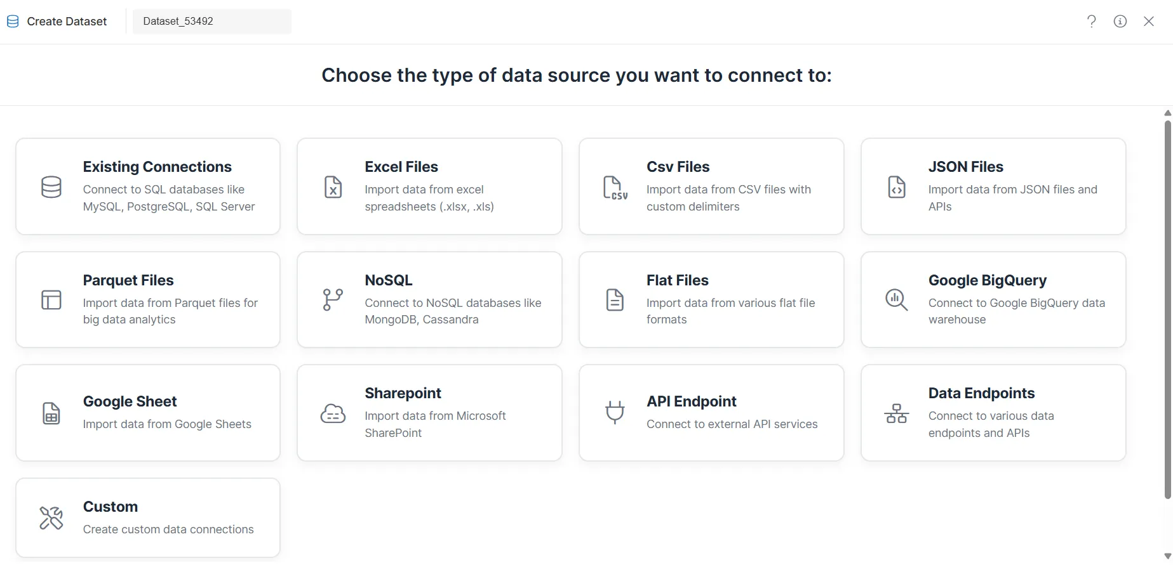Edit the Dataset_53492 name field
Viewport: 1173px width, 565px height.
point(212,22)
